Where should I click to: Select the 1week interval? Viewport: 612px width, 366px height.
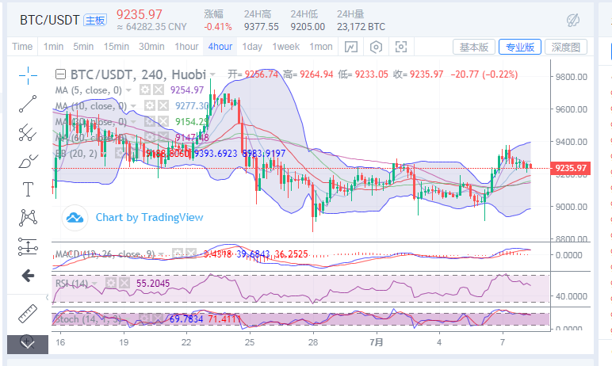pos(285,47)
